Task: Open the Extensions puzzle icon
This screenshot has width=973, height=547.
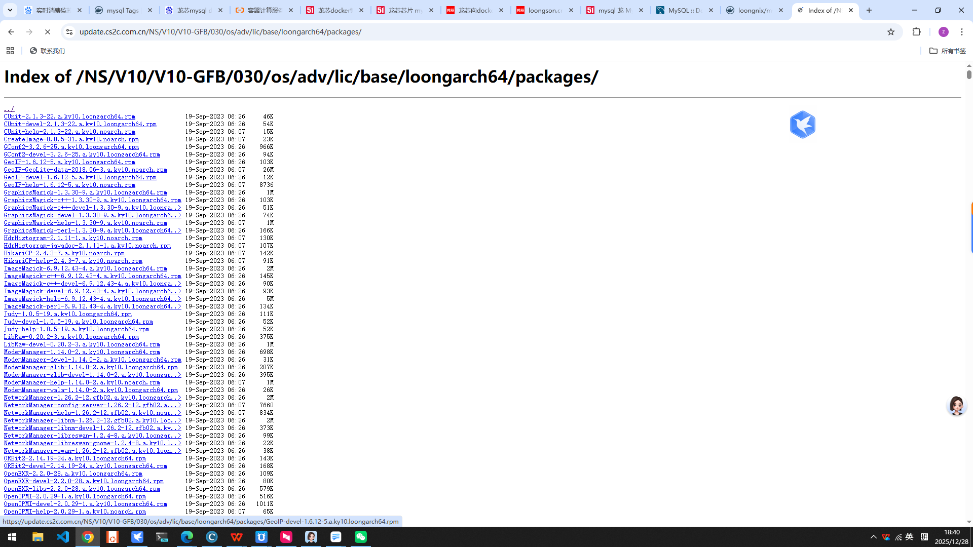Action: pos(916,32)
